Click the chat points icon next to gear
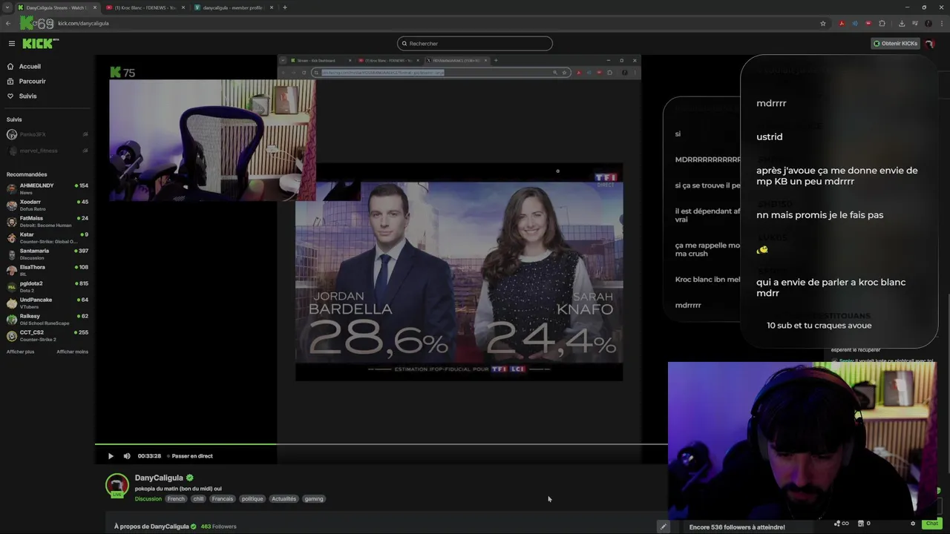This screenshot has height=534, width=950. (x=841, y=524)
